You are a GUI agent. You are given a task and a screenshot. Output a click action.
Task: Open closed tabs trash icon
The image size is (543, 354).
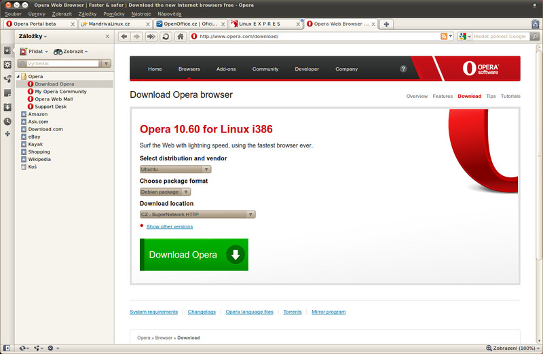tap(536, 24)
